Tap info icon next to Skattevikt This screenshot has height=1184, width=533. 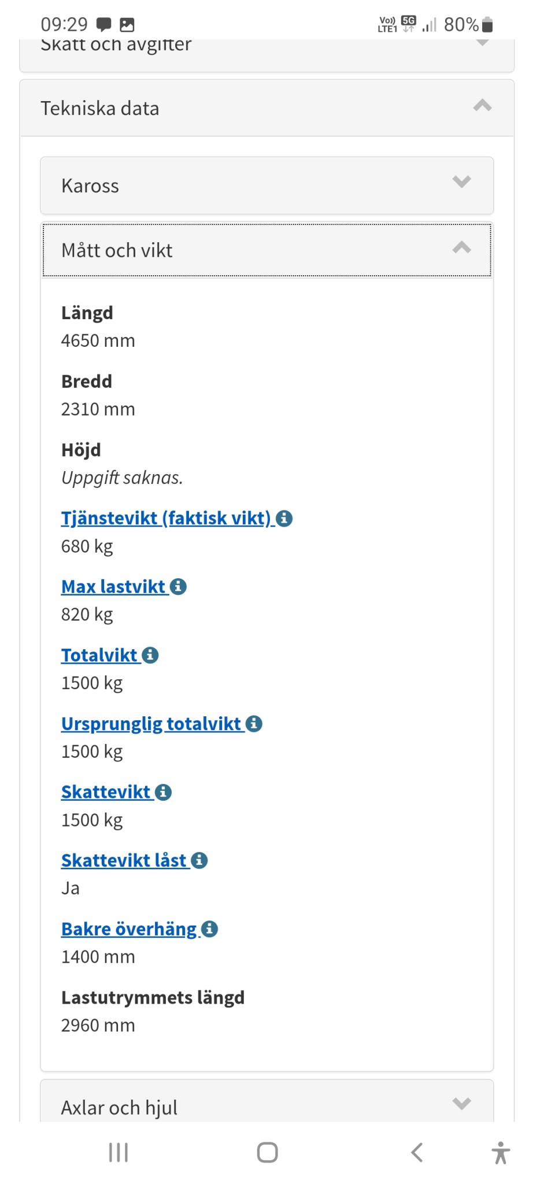coord(163,793)
